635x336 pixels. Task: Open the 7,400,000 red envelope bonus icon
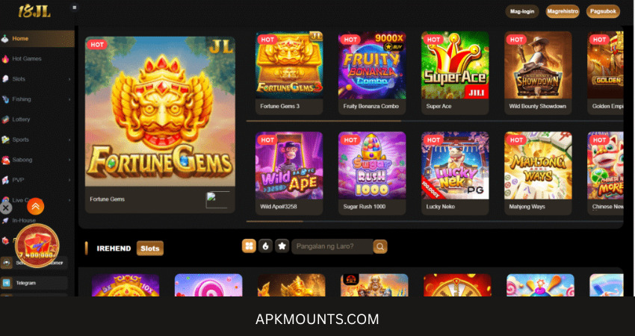coord(37,246)
